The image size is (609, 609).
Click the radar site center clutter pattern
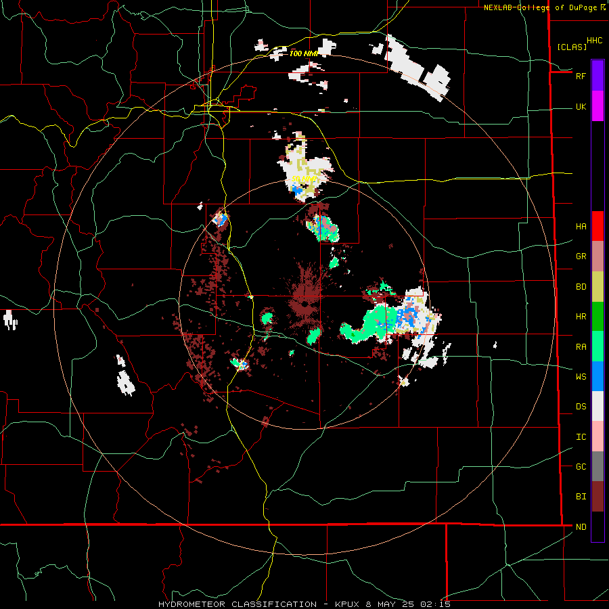point(306,301)
